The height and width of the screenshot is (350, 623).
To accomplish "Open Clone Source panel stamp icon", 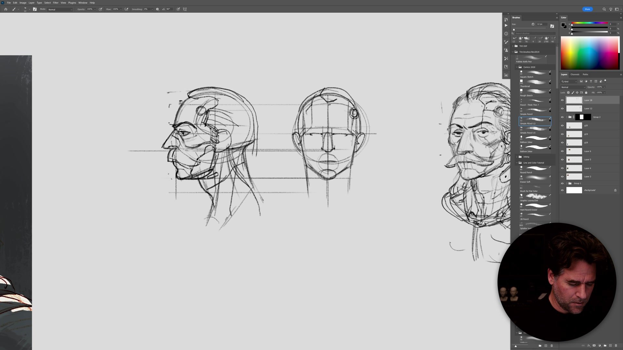I will [x=506, y=50].
